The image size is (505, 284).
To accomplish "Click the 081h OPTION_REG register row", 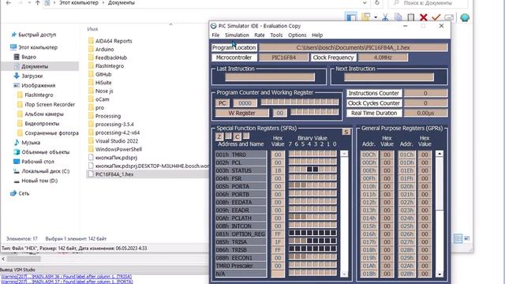I will point(241,234).
